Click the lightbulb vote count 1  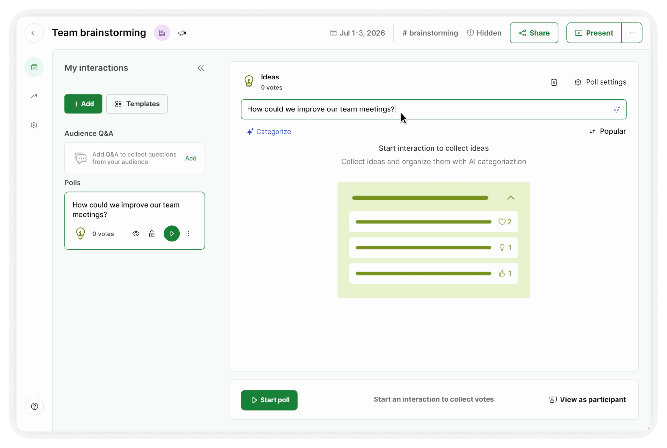click(x=505, y=248)
